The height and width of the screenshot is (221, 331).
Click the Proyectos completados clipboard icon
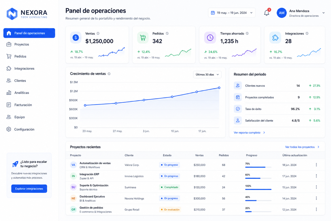[x=238, y=97]
